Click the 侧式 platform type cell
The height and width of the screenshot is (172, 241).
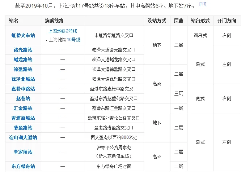pyautogui.click(x=200, y=98)
